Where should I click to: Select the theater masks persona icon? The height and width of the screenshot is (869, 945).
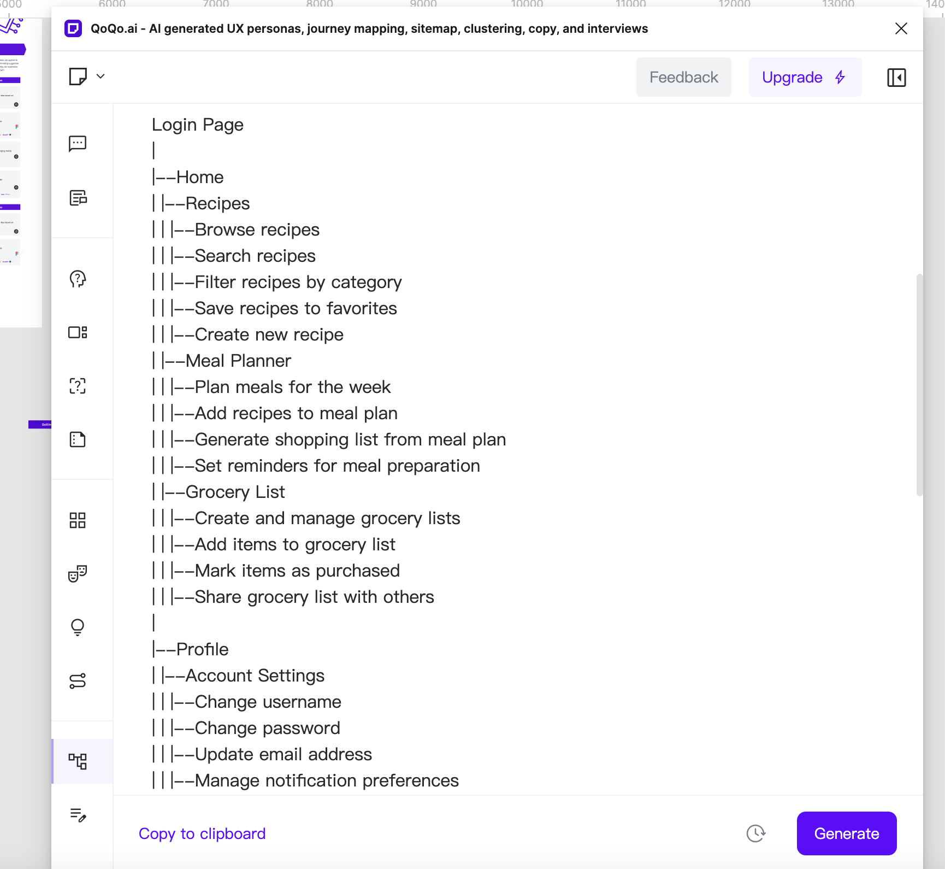[x=78, y=574]
